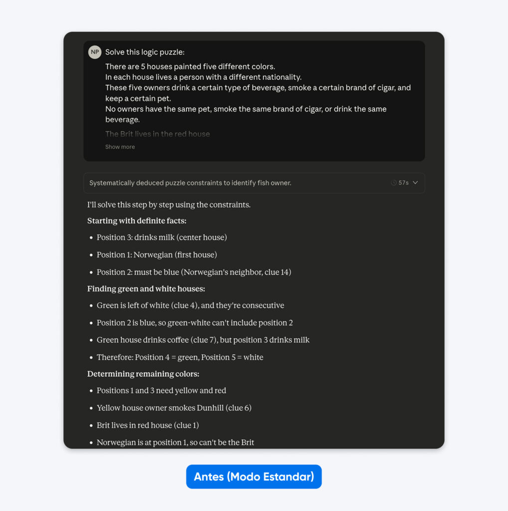This screenshot has width=508, height=511.
Task: Click the 'I'll solve this step by step' sentence
Action: [169, 205]
